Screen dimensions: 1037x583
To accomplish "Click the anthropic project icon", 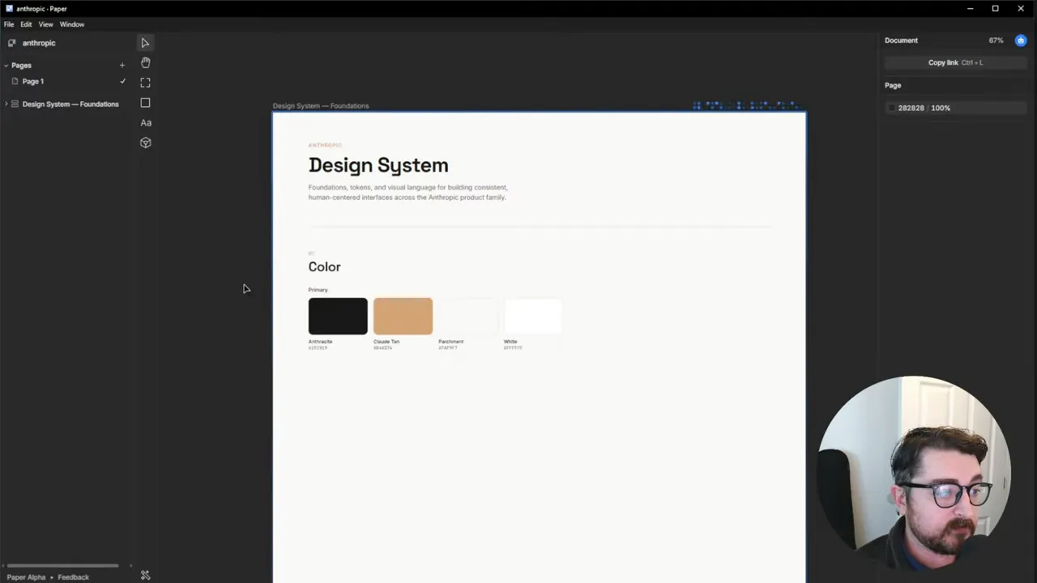I will [x=11, y=42].
